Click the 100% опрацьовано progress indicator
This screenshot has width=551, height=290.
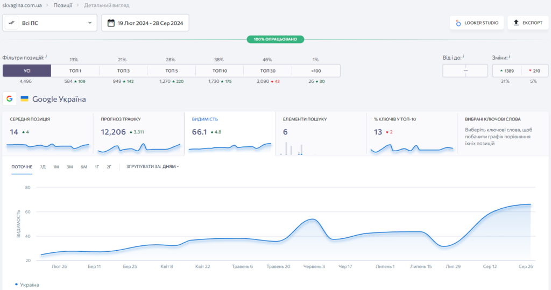[x=275, y=39]
